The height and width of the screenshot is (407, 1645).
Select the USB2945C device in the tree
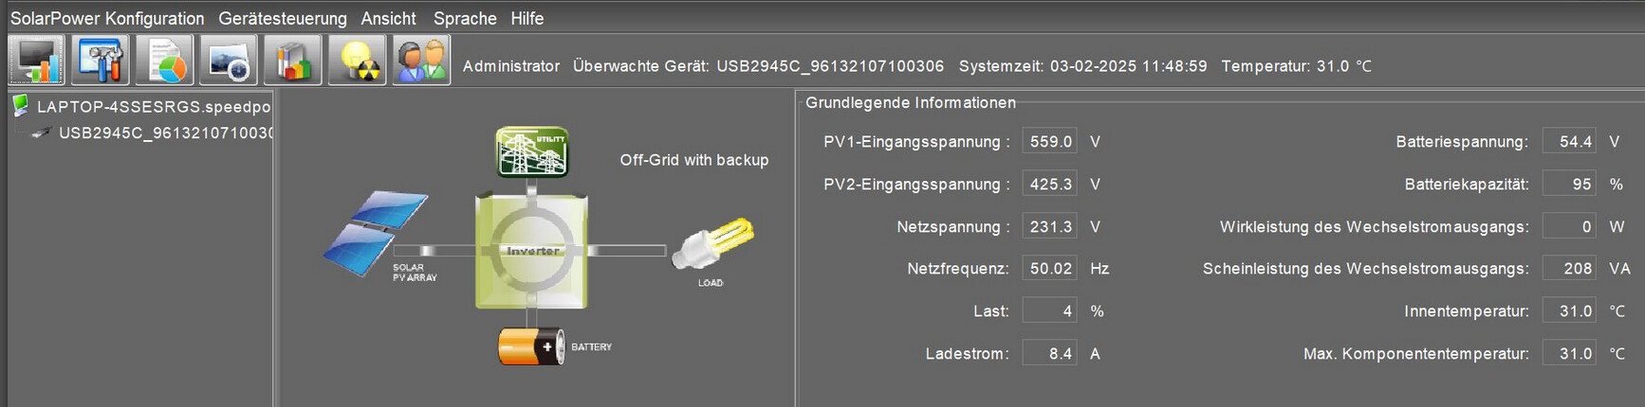click(166, 133)
